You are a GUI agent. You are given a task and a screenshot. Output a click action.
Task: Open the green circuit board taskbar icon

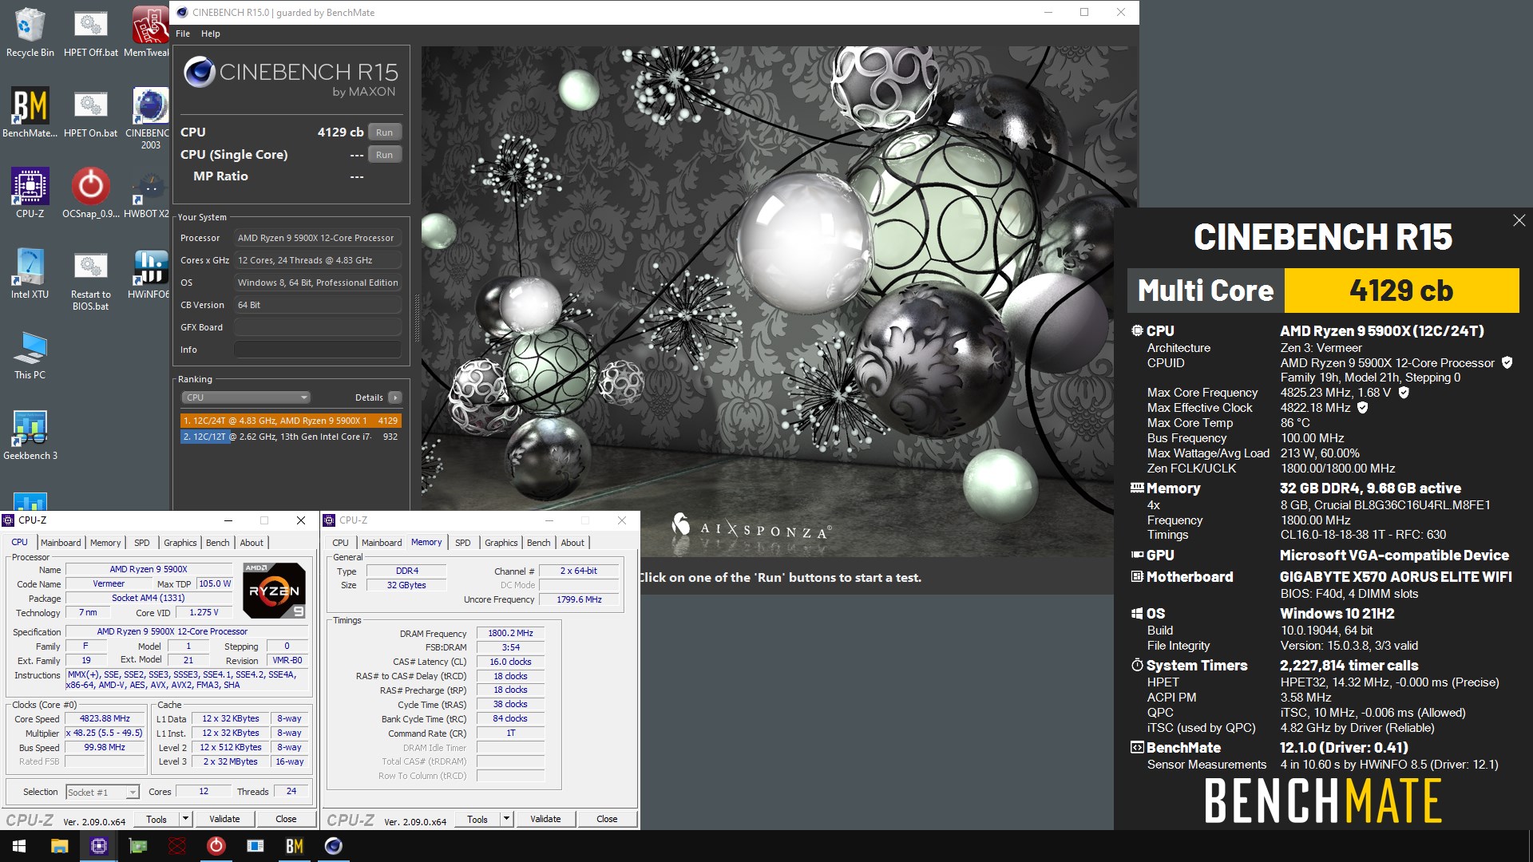138,846
